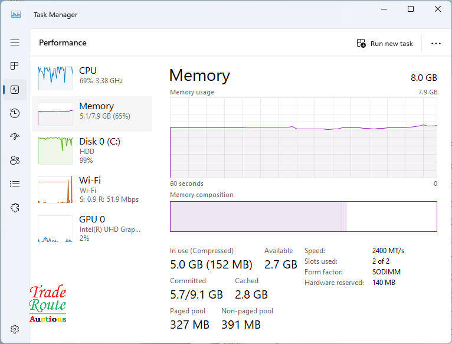Open the Services puzzle-piece icon
Screen dimensions: 452x344
(x=15, y=208)
